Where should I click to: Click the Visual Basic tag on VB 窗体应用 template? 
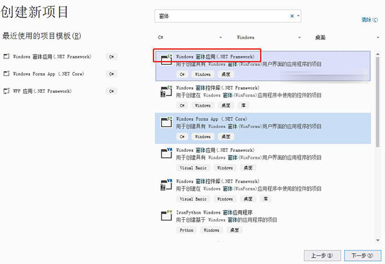pos(193,168)
